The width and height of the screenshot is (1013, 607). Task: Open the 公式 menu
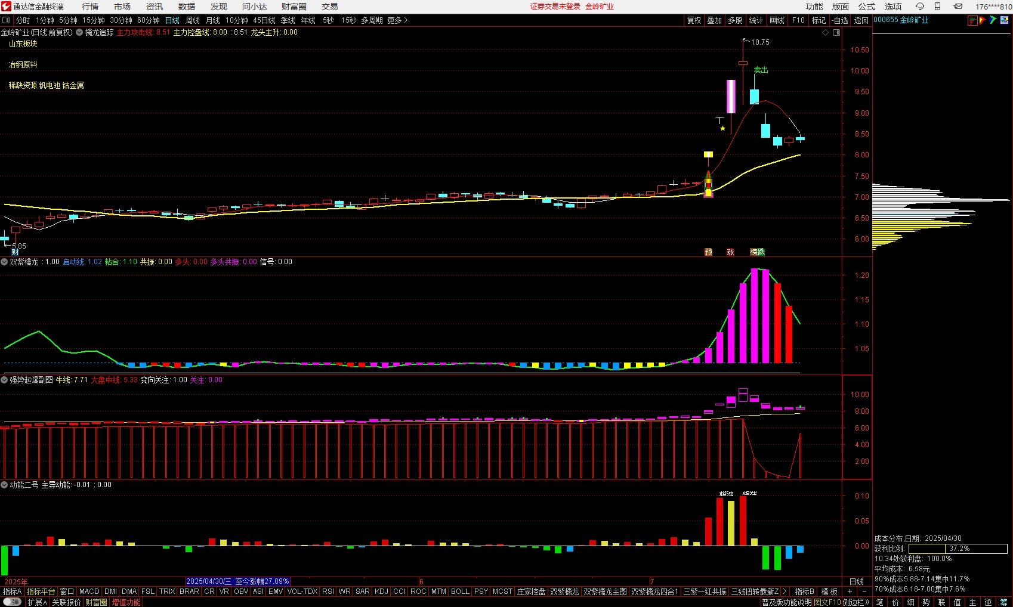tap(867, 7)
